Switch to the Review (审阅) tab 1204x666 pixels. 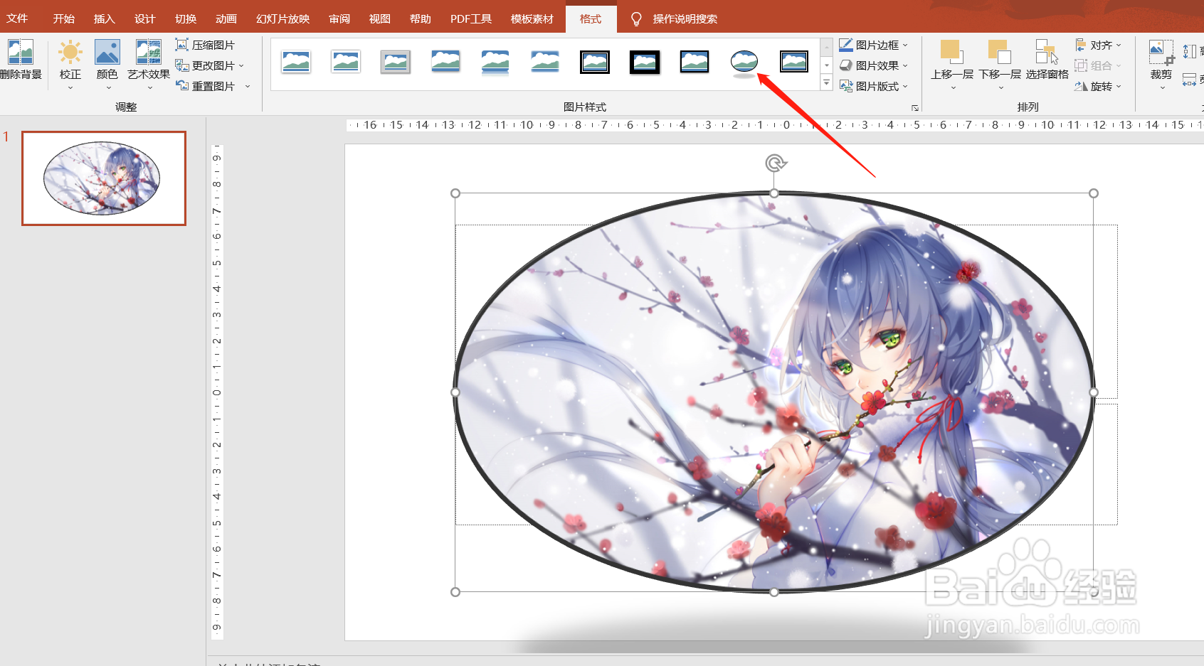pos(339,18)
